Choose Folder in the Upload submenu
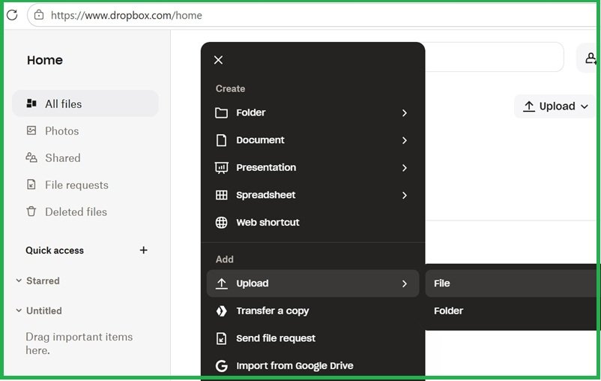This screenshot has width=601, height=381. (x=512, y=311)
